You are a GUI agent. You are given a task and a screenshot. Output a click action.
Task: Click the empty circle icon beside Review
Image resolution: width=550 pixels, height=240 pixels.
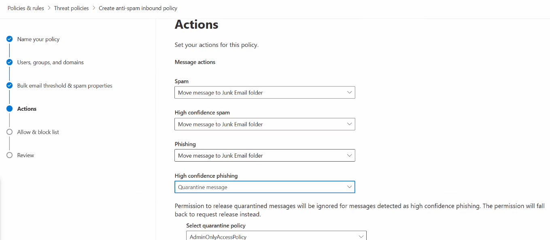pyautogui.click(x=9, y=155)
